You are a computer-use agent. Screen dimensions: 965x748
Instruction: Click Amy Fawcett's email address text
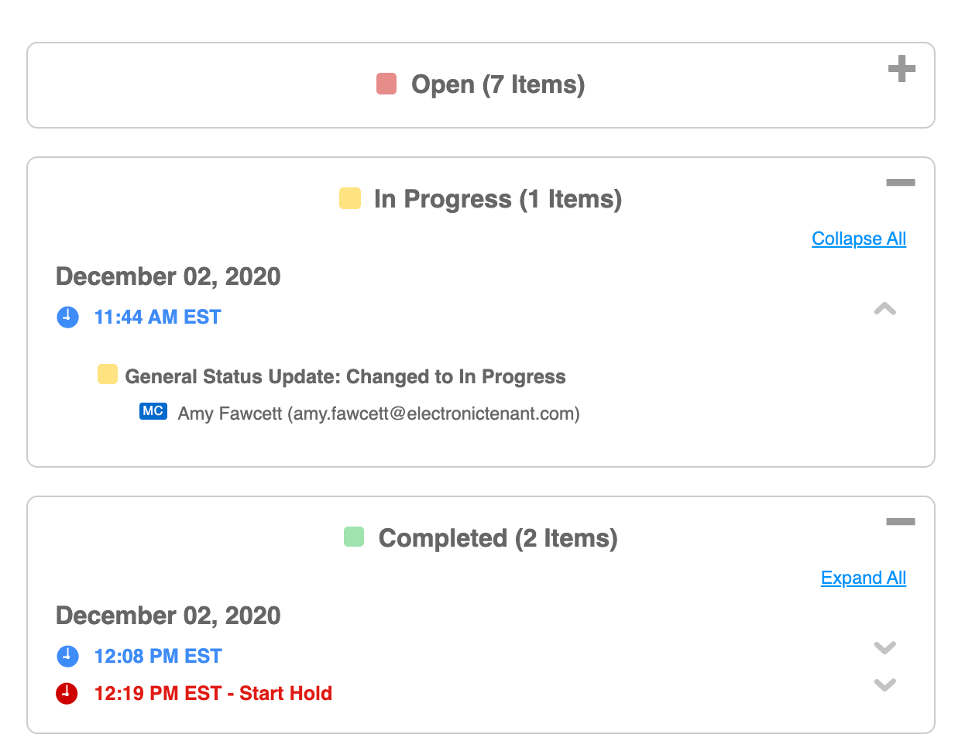click(x=434, y=413)
